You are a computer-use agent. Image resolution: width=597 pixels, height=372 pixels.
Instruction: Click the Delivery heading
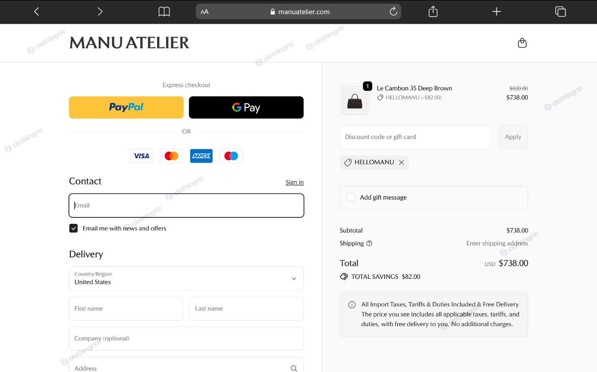[x=86, y=254]
